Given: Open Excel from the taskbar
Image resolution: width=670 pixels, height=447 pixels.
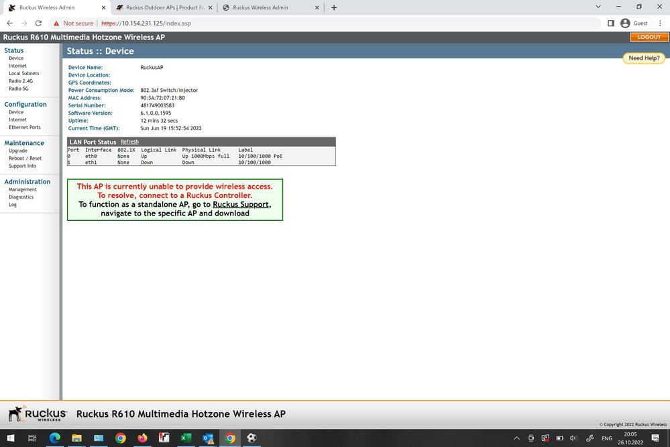Looking at the screenshot, I should pyautogui.click(x=186, y=438).
